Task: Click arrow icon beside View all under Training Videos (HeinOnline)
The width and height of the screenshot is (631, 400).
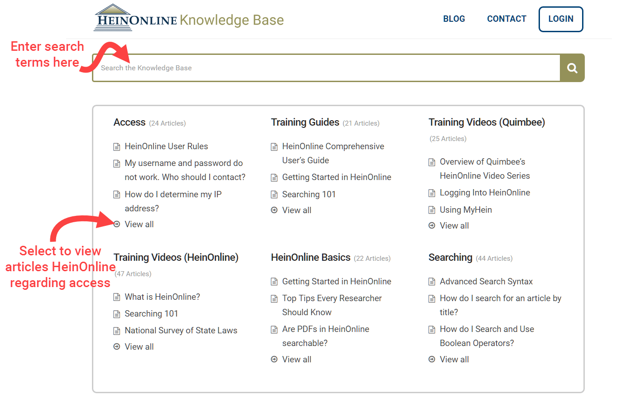Action: point(116,346)
